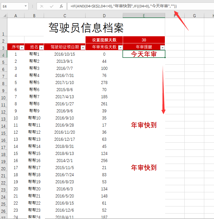Click the formula bar Cancel (X) icon
Image resolution: width=214 pixels, height=219 pixels.
tap(42, 6)
